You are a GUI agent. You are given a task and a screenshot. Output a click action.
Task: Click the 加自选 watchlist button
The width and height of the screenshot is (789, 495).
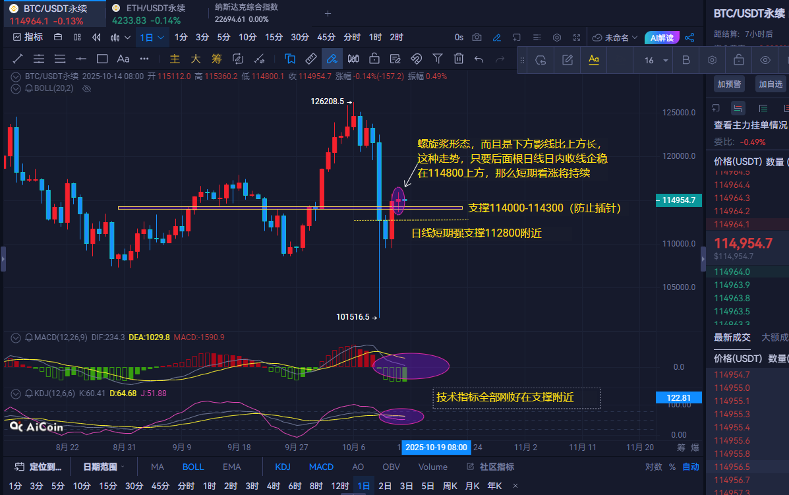(x=771, y=84)
